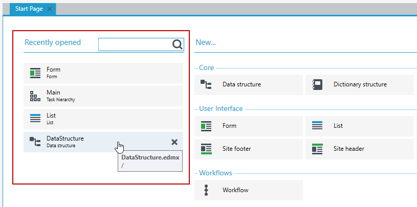417x207 pixels.
Task: Open the recent List item icon
Action: [x=35, y=119]
